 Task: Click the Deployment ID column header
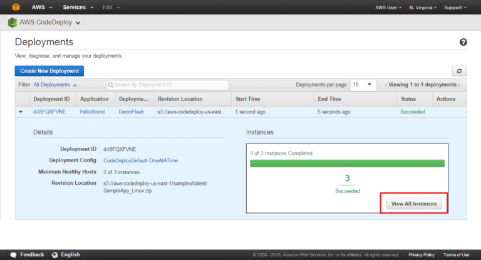tap(51, 99)
